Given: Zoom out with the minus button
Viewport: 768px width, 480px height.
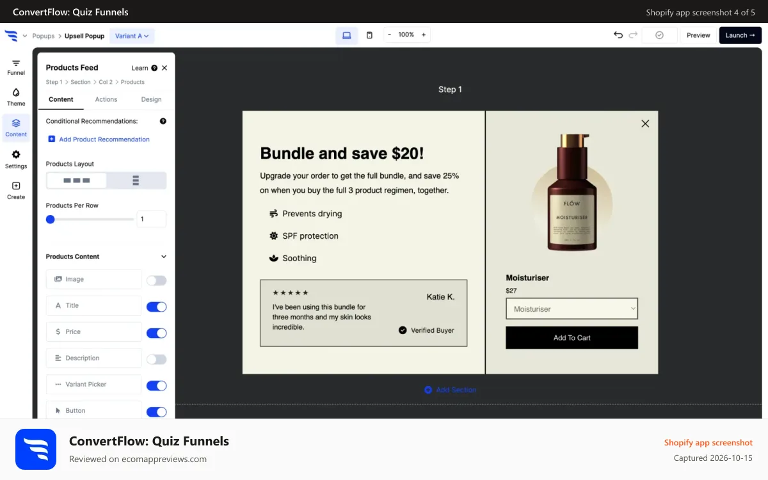Looking at the screenshot, I should click(389, 35).
